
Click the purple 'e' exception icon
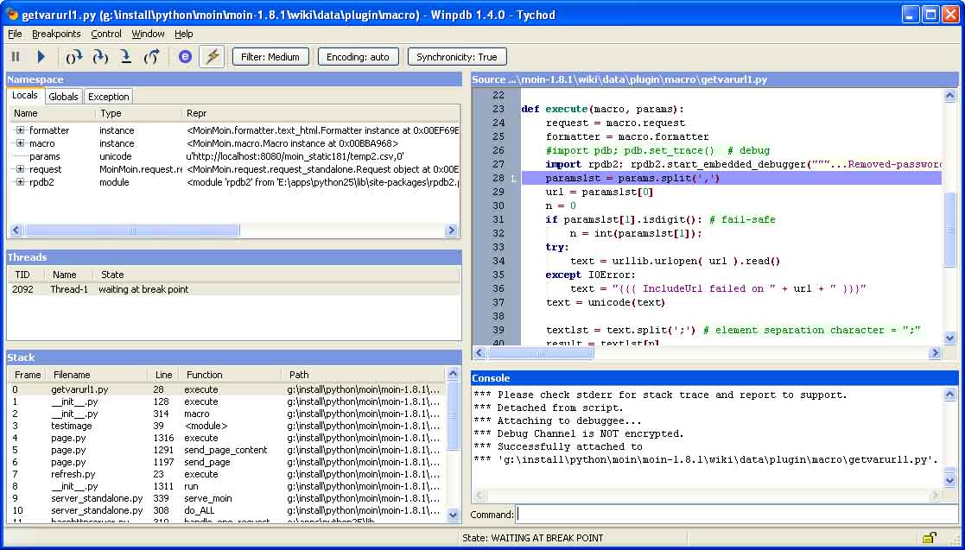(185, 57)
